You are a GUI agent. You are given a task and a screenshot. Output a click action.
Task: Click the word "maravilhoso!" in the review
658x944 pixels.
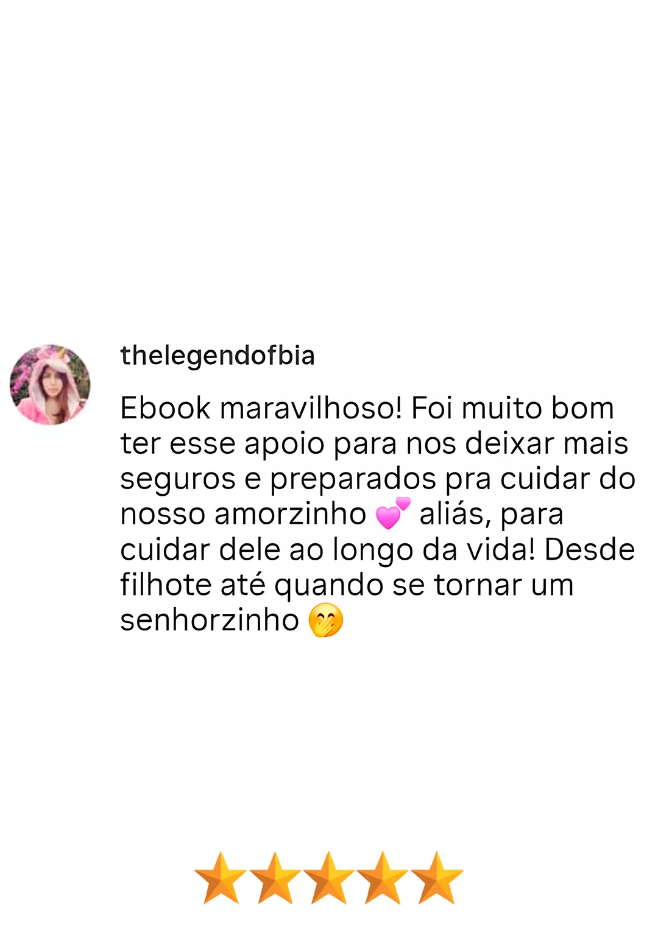point(311,408)
